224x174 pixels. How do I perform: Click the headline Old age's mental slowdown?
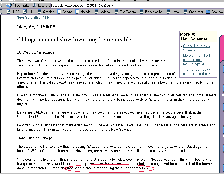coord(74,40)
